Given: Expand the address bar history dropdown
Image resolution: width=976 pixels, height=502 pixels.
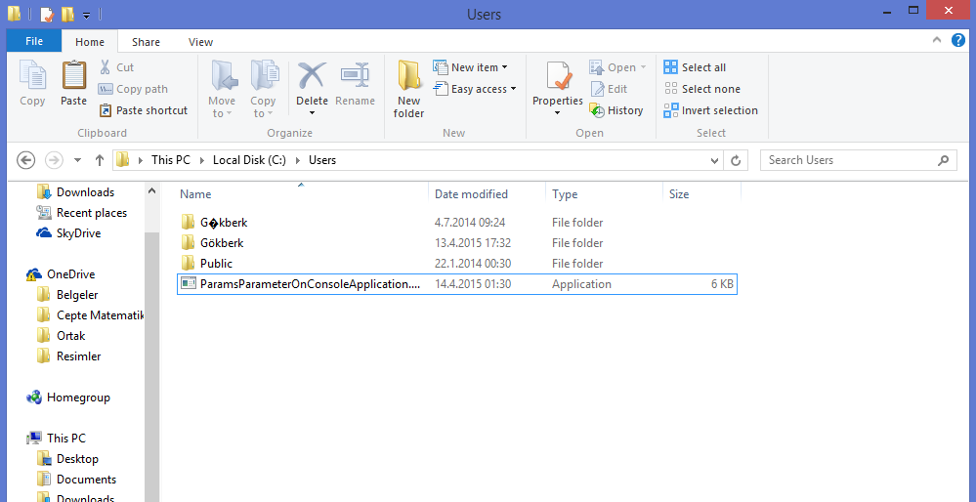Looking at the screenshot, I should coord(714,160).
